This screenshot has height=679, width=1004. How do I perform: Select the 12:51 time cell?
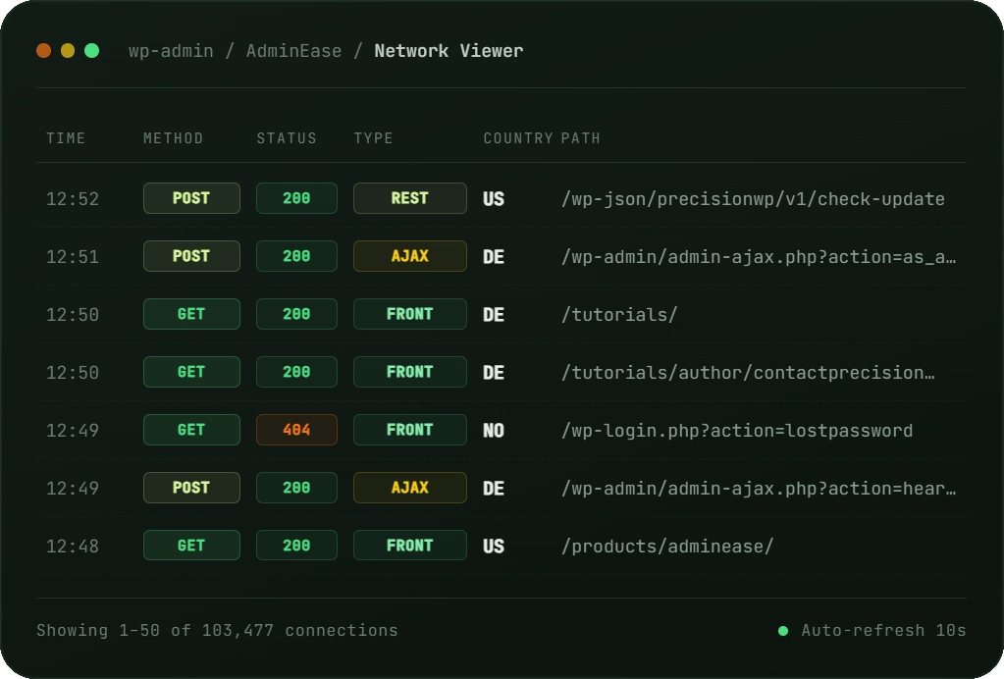73,257
